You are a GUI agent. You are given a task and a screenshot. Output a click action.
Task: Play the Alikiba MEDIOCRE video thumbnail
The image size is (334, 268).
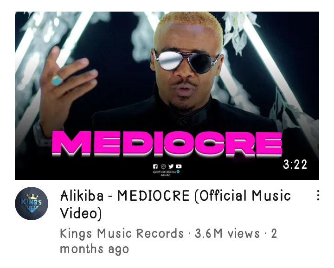click(x=167, y=96)
